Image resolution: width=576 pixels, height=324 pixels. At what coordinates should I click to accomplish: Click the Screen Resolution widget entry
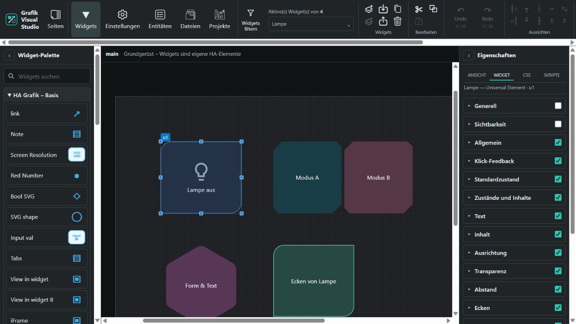click(x=47, y=155)
